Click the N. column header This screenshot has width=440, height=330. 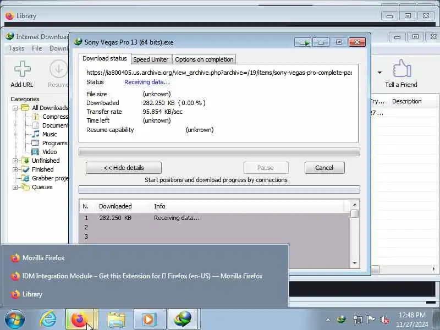[x=86, y=206]
